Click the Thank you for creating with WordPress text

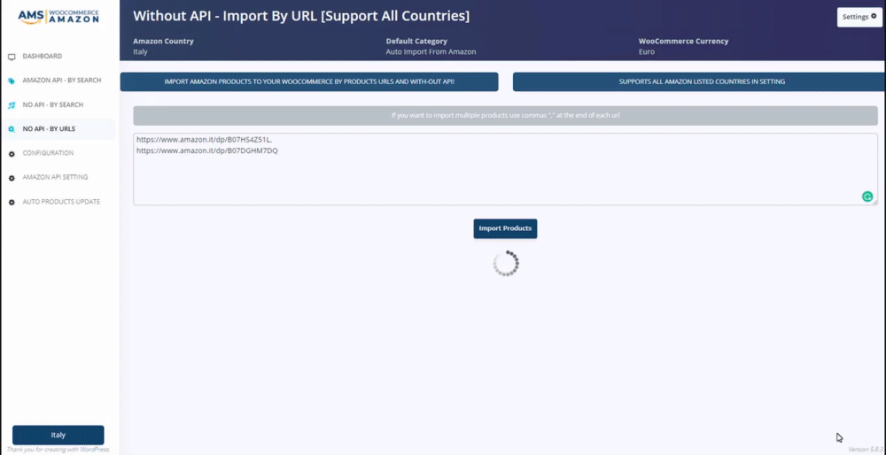58,450
